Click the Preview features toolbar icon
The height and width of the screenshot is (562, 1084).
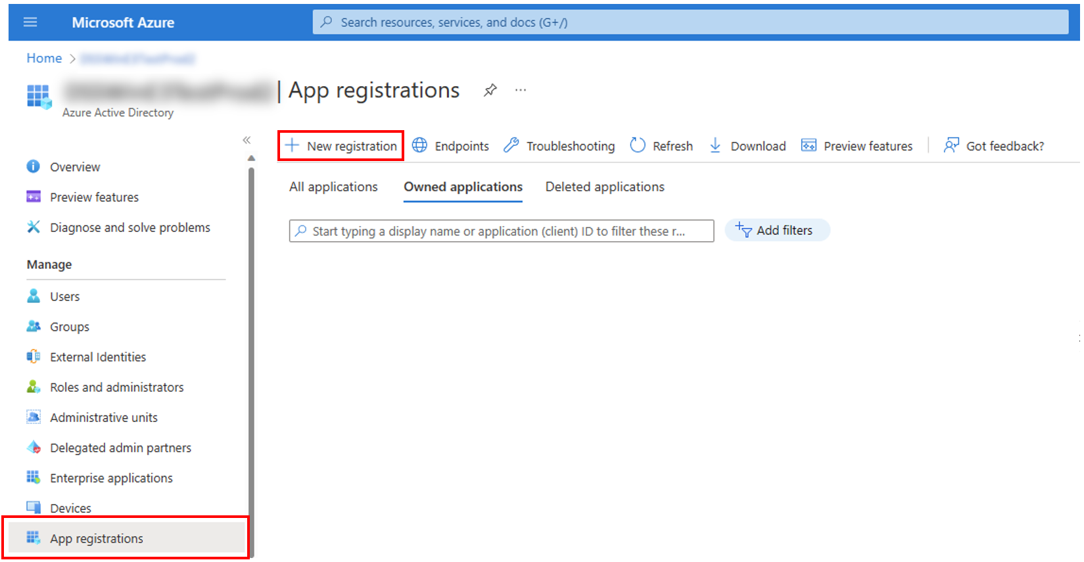(809, 145)
